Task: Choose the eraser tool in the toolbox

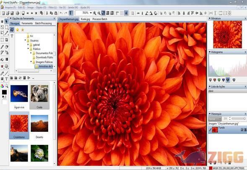Action: pos(6,47)
